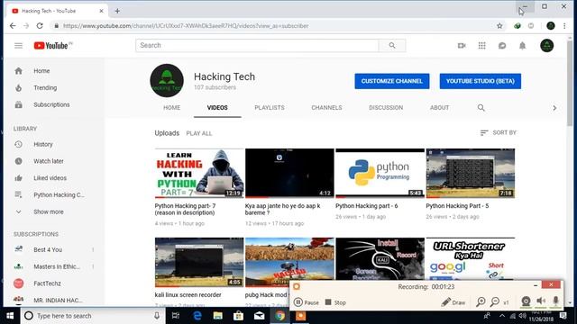Open the Channels tab
The height and width of the screenshot is (324, 577).
(326, 108)
